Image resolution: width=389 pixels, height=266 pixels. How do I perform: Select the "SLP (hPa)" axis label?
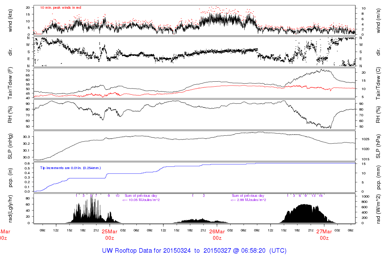(378, 146)
